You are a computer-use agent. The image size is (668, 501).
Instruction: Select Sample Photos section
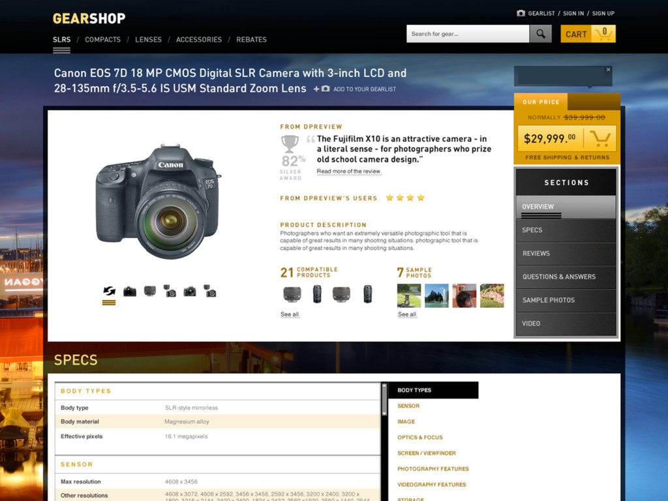click(x=566, y=300)
